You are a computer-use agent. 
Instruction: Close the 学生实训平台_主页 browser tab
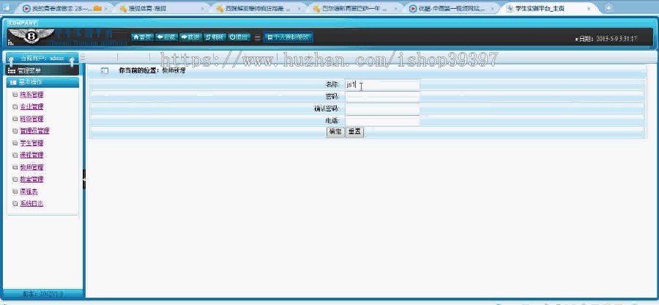(x=589, y=8)
